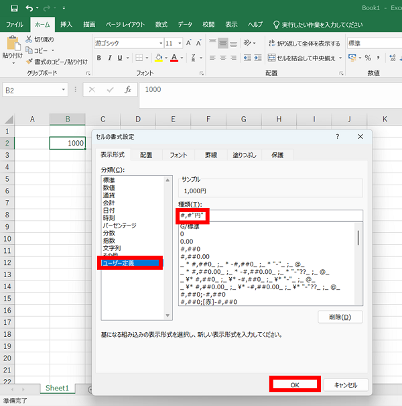This screenshot has height=406, width=402.
Task: Click the Select All corner triangle
Action: [9, 119]
